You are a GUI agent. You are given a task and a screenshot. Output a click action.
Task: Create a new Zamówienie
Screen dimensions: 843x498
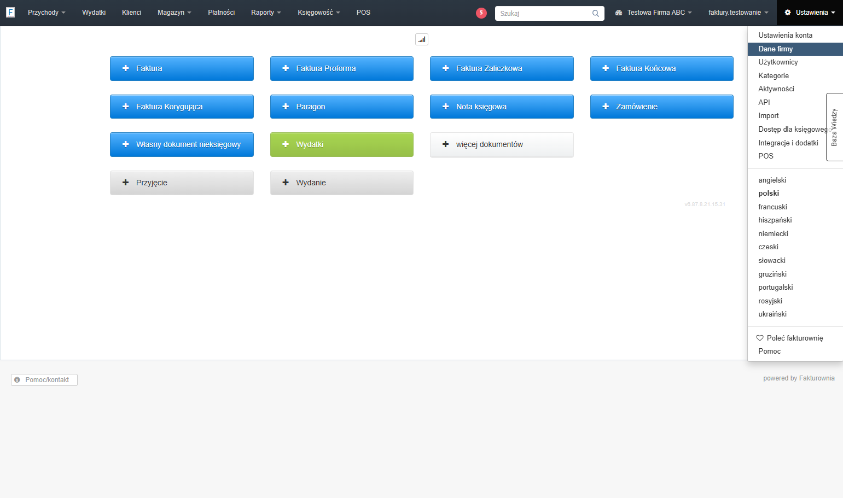click(x=662, y=107)
